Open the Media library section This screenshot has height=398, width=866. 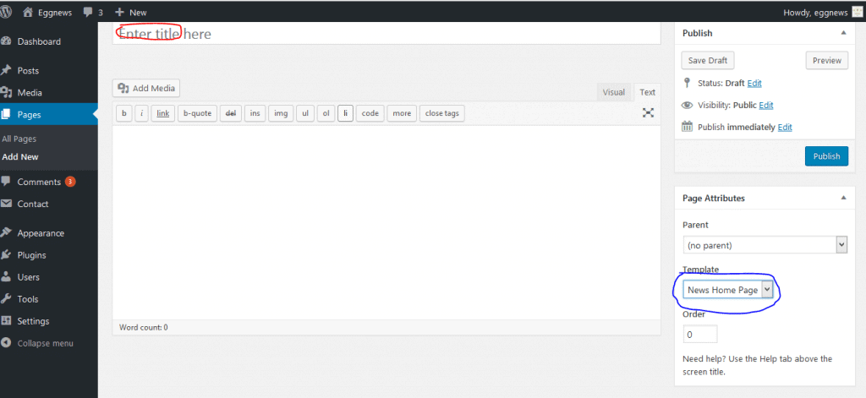[30, 92]
